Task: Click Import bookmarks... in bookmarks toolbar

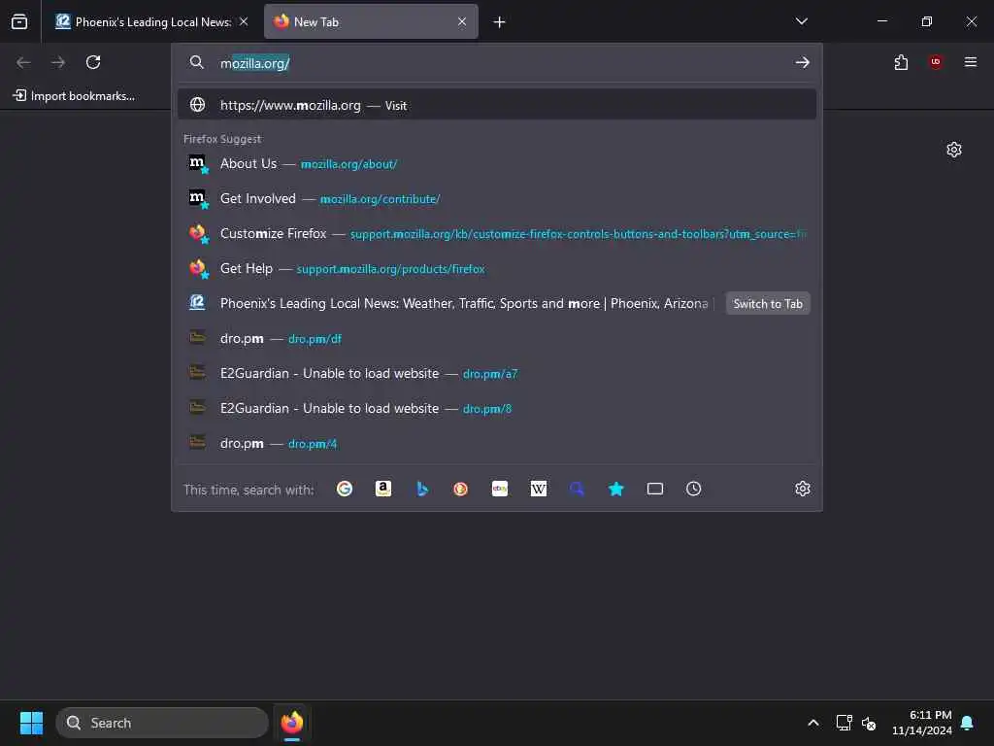Action: coord(74,96)
